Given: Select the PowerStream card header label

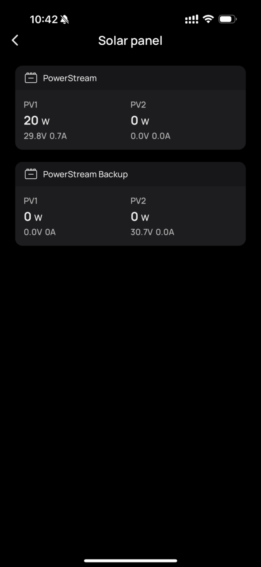Looking at the screenshot, I should [x=70, y=78].
